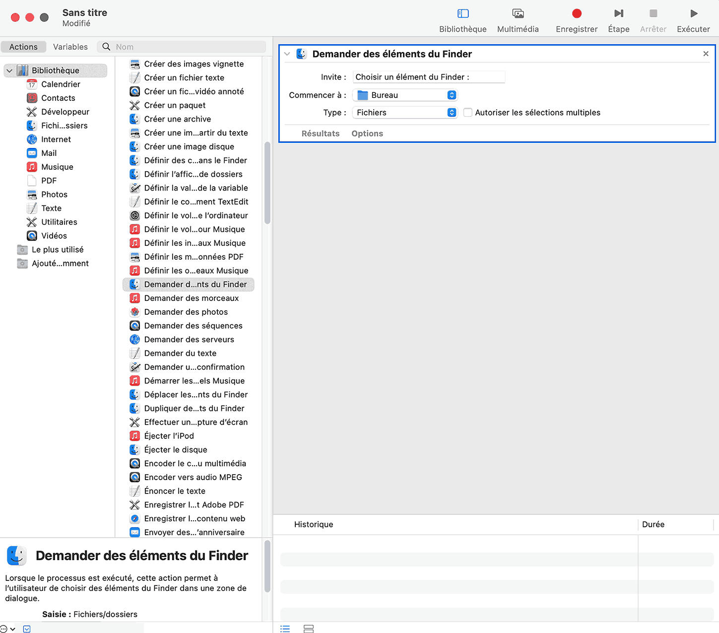Select Fichiers et dossiers category

(64, 126)
